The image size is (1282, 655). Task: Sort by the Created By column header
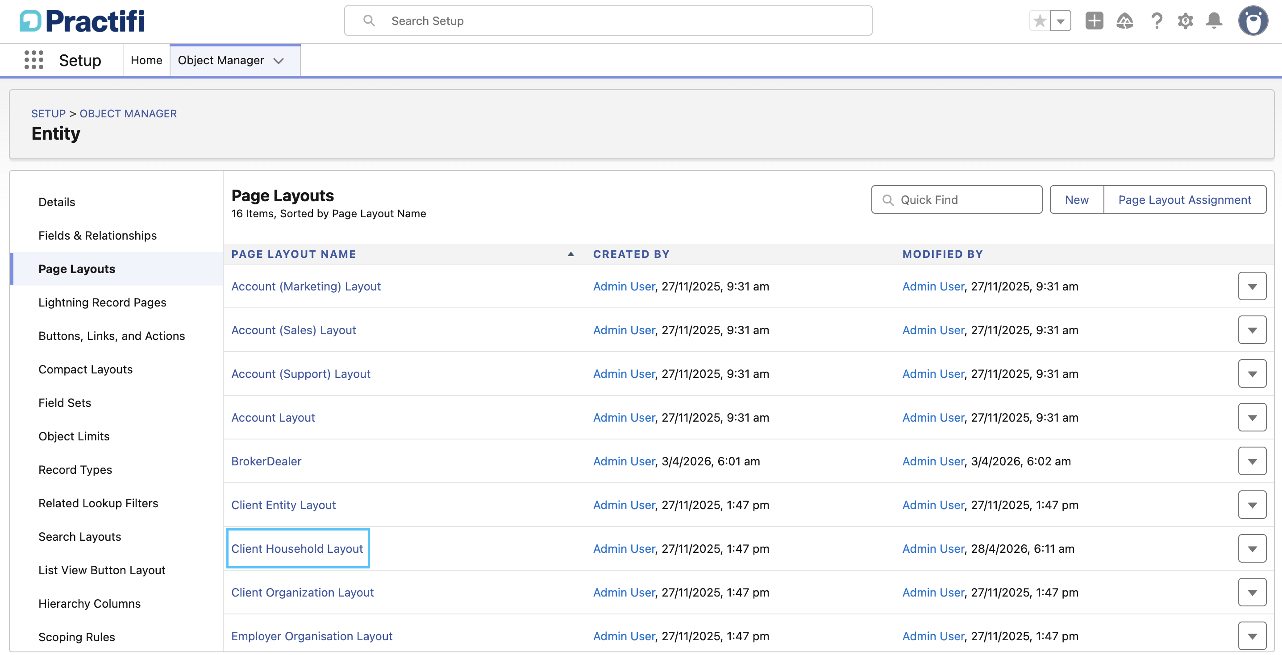(x=631, y=253)
